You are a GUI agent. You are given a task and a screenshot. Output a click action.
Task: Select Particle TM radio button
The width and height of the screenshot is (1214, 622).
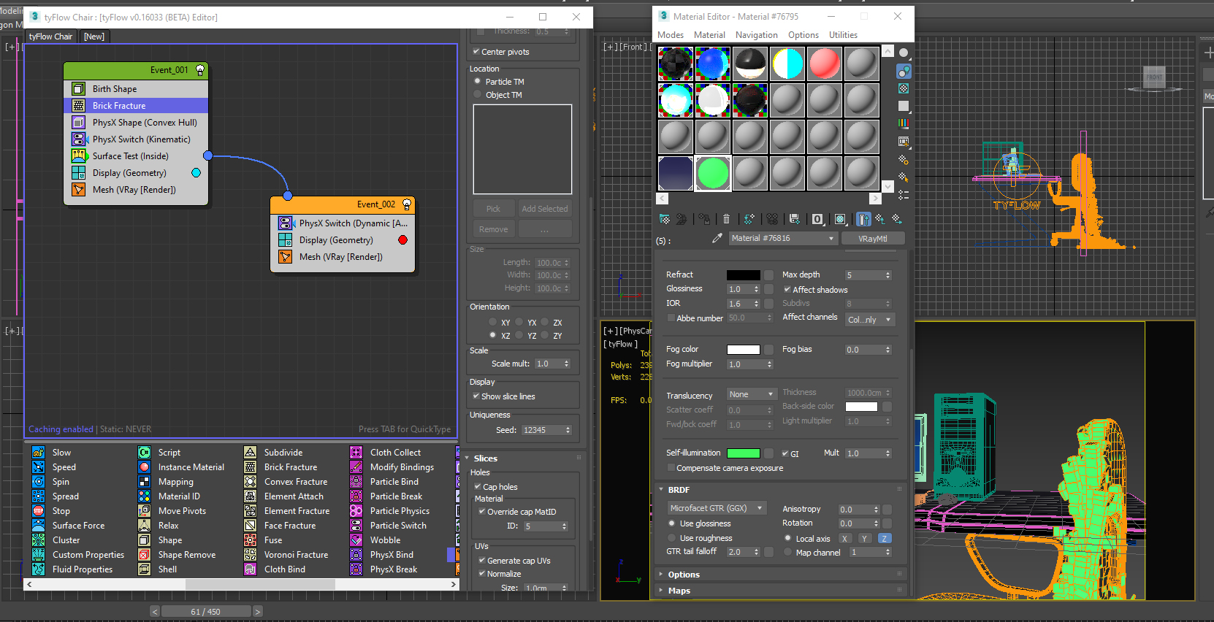pos(478,81)
